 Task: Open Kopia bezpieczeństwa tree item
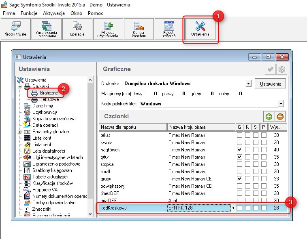[x=54, y=119]
